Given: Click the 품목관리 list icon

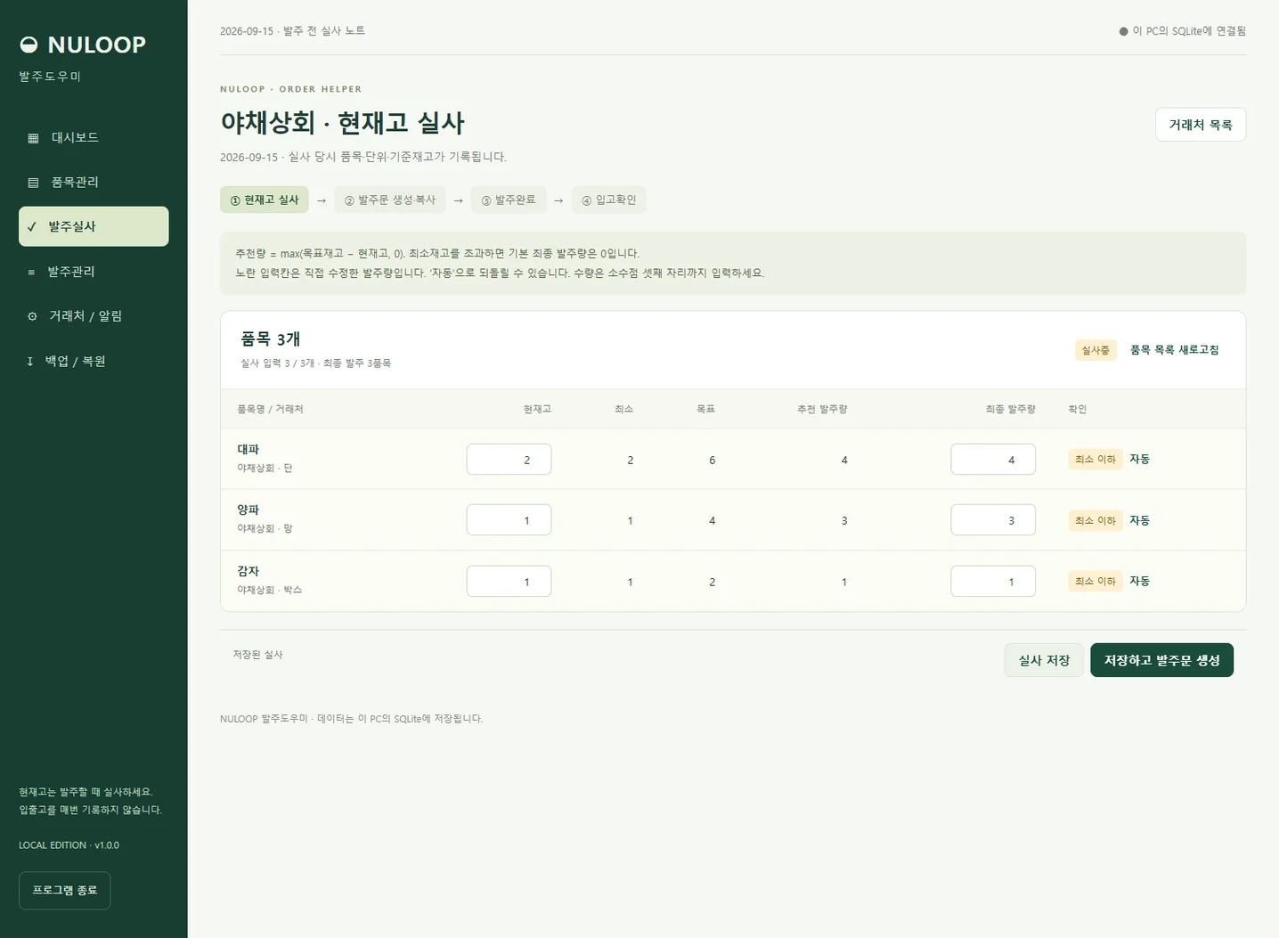Looking at the screenshot, I should [x=33, y=183].
